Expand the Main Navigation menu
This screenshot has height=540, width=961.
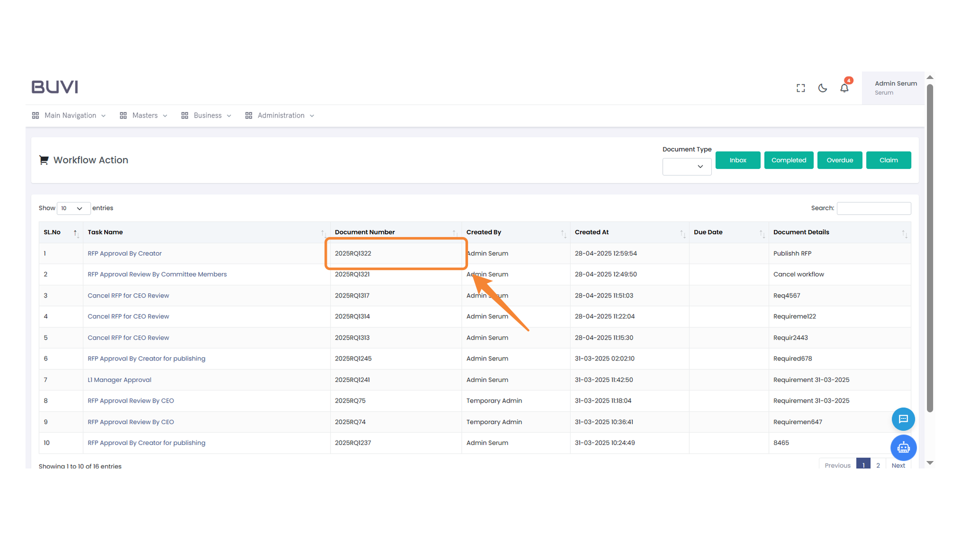(x=70, y=115)
